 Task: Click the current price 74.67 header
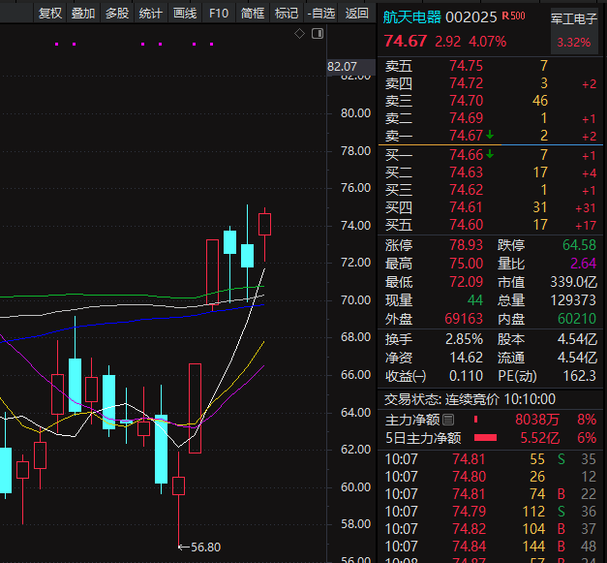coord(406,41)
